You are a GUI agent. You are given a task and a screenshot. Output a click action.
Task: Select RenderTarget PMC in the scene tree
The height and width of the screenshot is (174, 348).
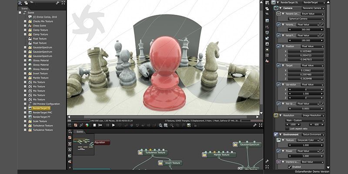point(43,112)
